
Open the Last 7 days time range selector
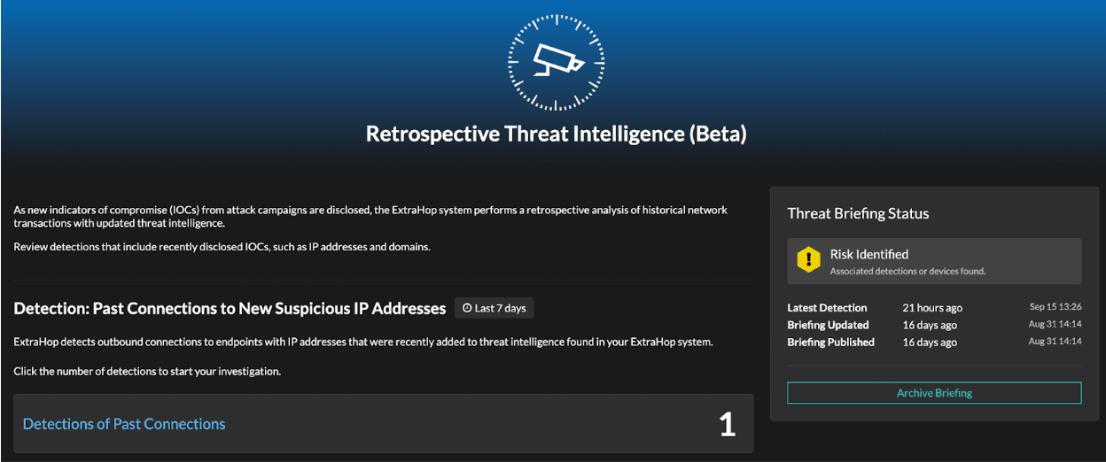click(x=495, y=309)
